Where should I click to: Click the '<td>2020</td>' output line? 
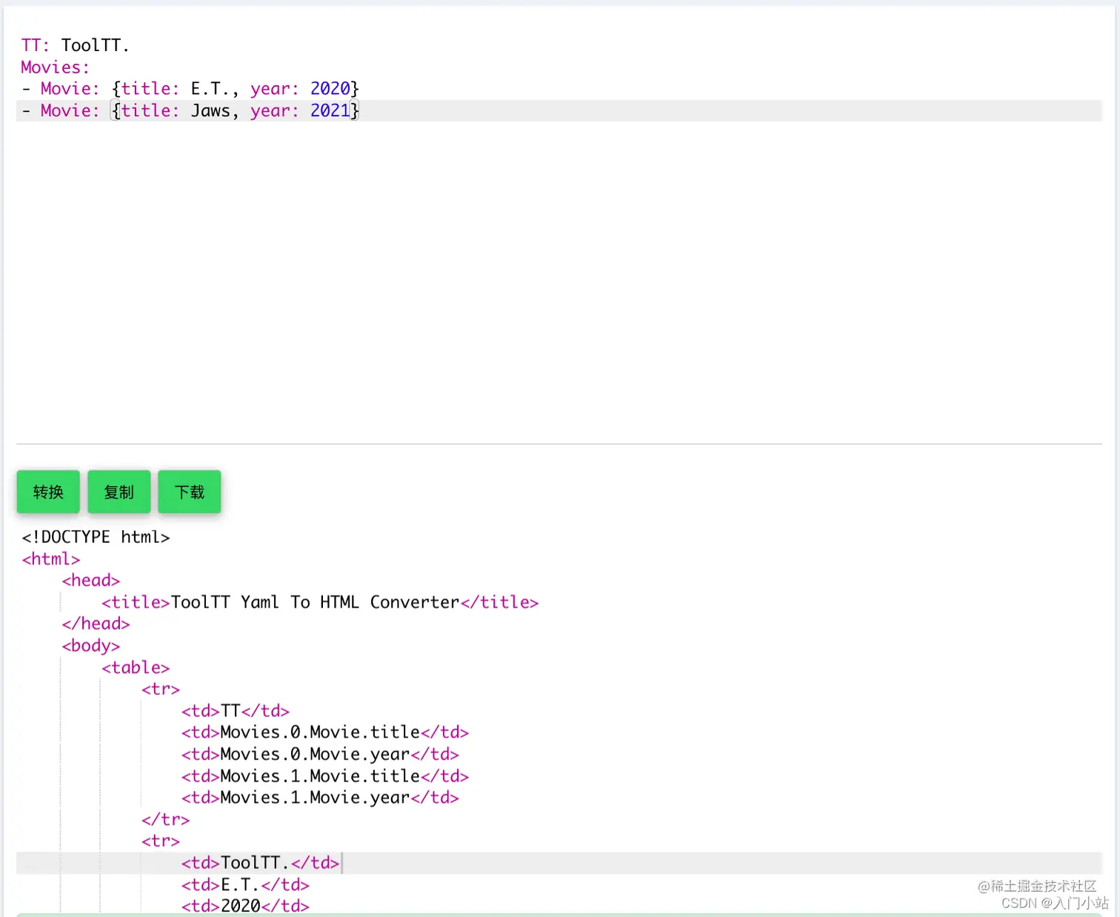click(245, 906)
